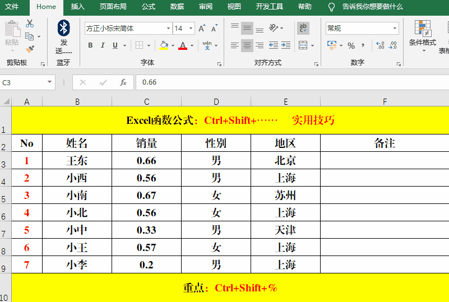Select the Format Painter brush icon
The height and width of the screenshot is (302, 449).
pos(30,49)
